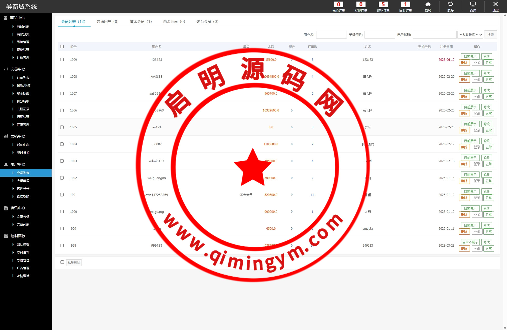The height and width of the screenshot is (330, 507).
Task: Switch to the 黄金会员 (1) tab
Action: click(141, 22)
